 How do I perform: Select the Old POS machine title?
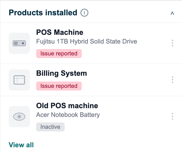coord(67,106)
